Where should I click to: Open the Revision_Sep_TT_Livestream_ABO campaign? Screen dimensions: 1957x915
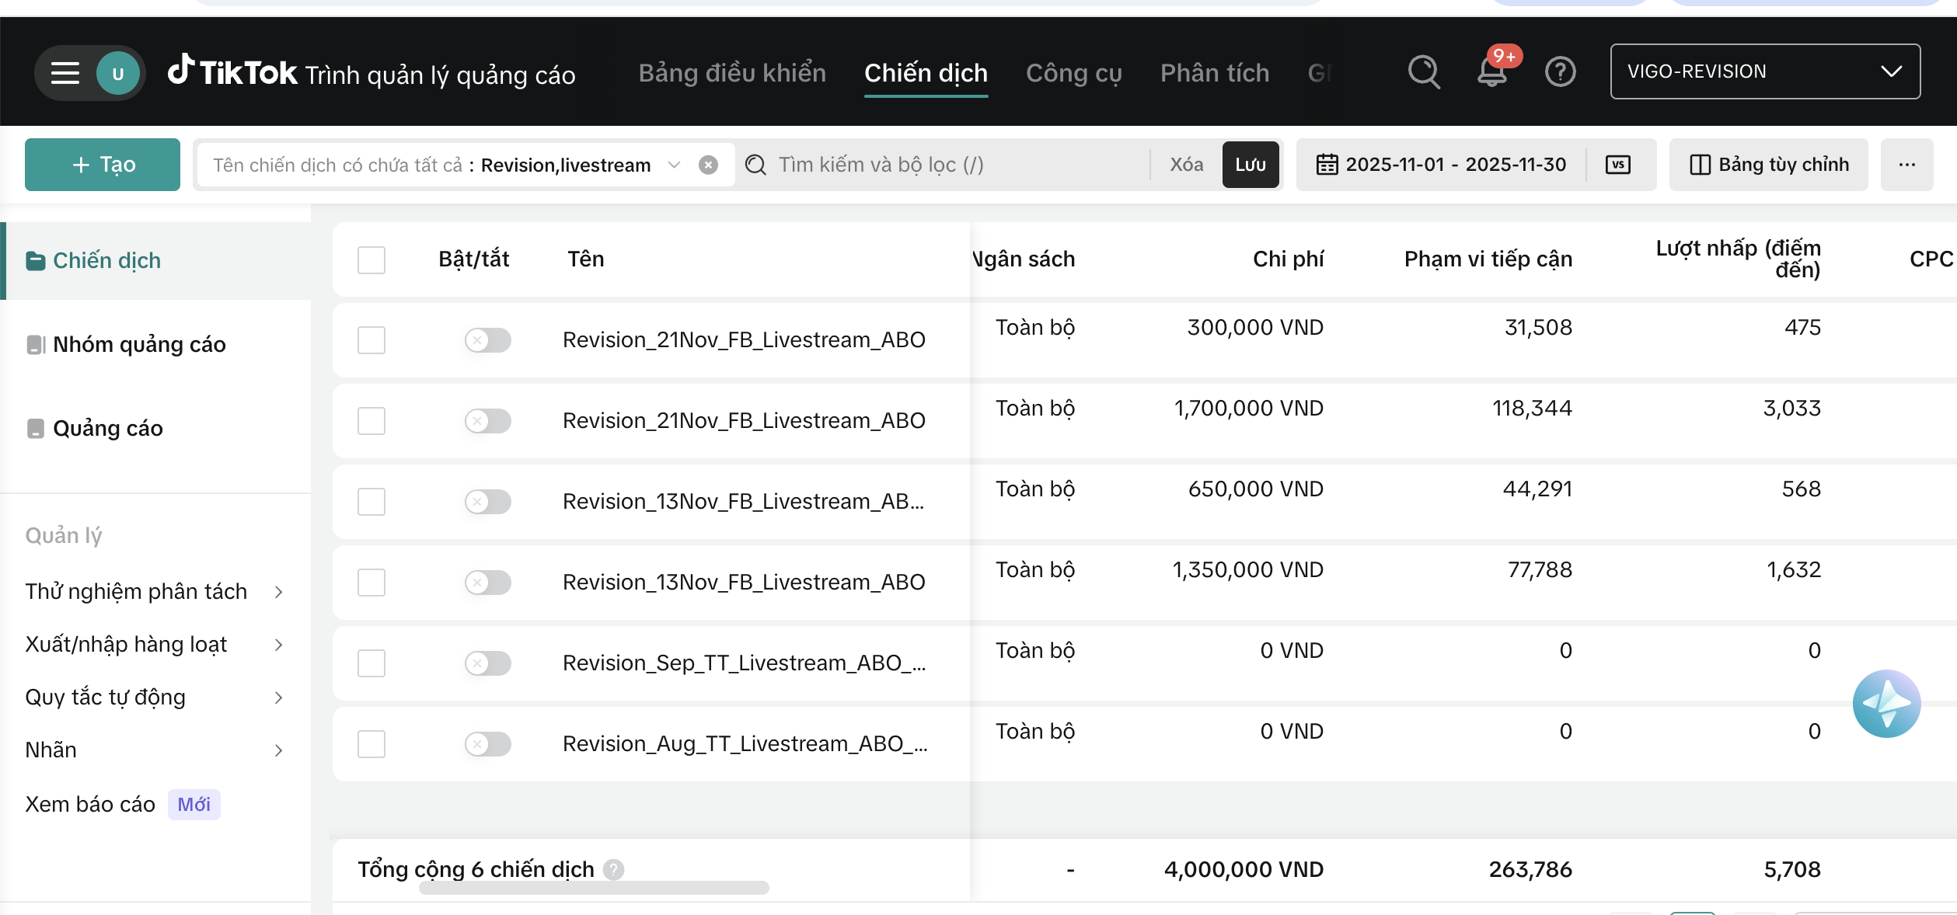(x=745, y=663)
